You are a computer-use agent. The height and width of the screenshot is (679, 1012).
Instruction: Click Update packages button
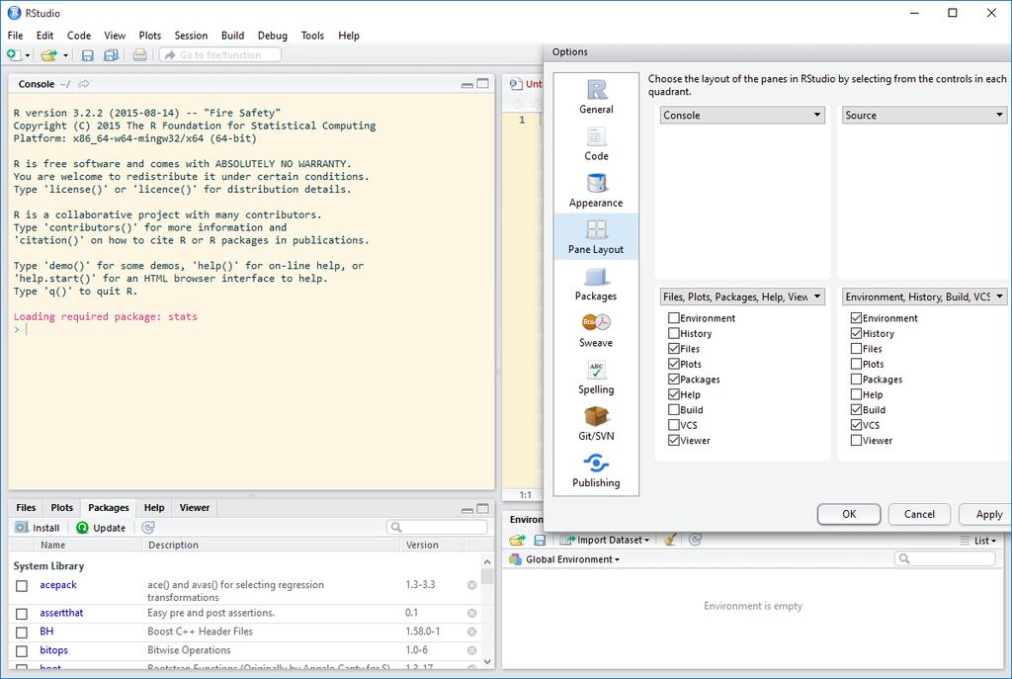[x=101, y=528]
